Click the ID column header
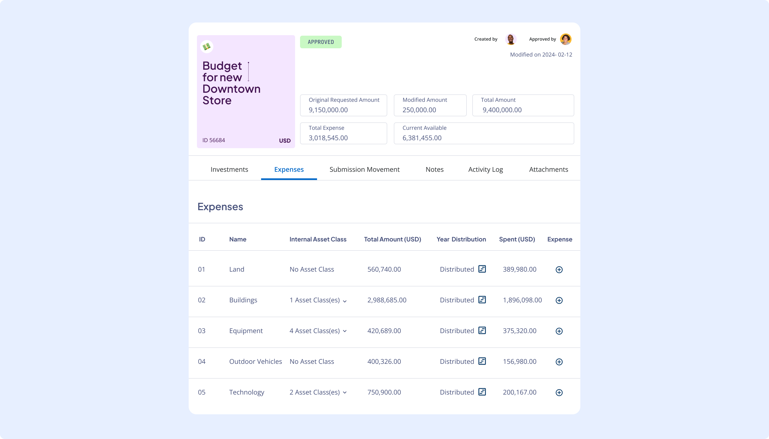Screen dimensions: 769x439 coord(202,240)
